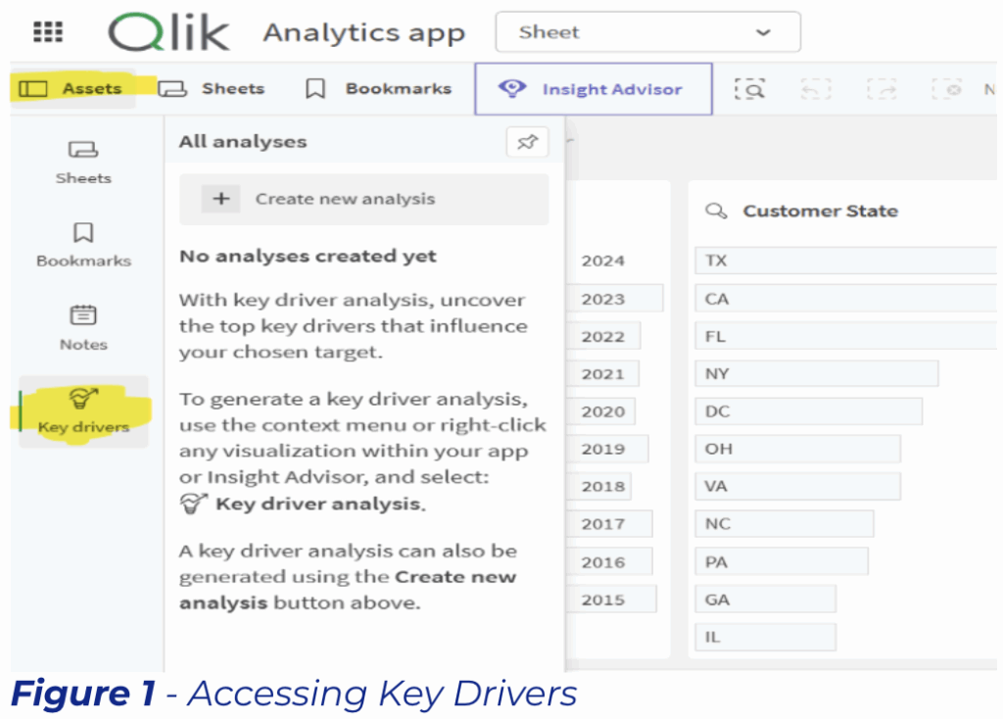Click the Qlik logo
This screenshot has width=1003, height=719.
point(169,32)
